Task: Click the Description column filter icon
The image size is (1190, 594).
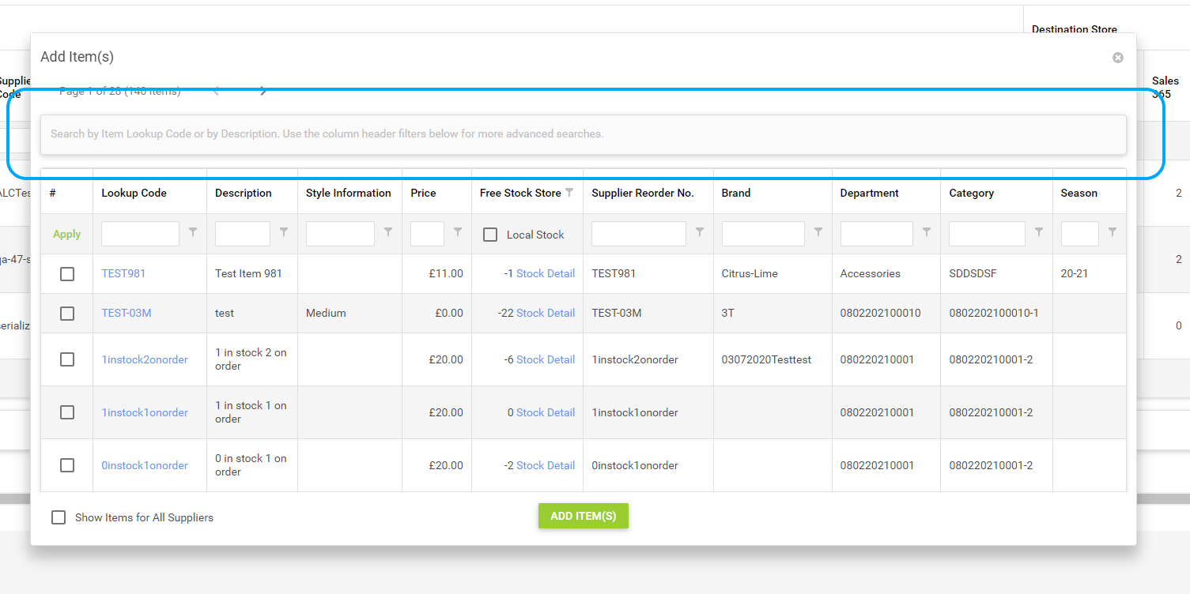Action: (x=284, y=232)
